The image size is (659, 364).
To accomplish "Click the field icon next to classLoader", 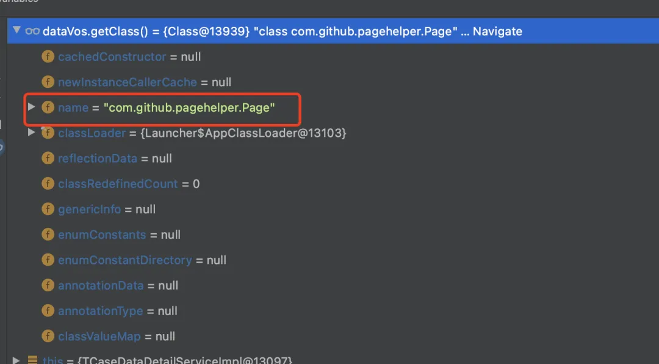I will [48, 133].
